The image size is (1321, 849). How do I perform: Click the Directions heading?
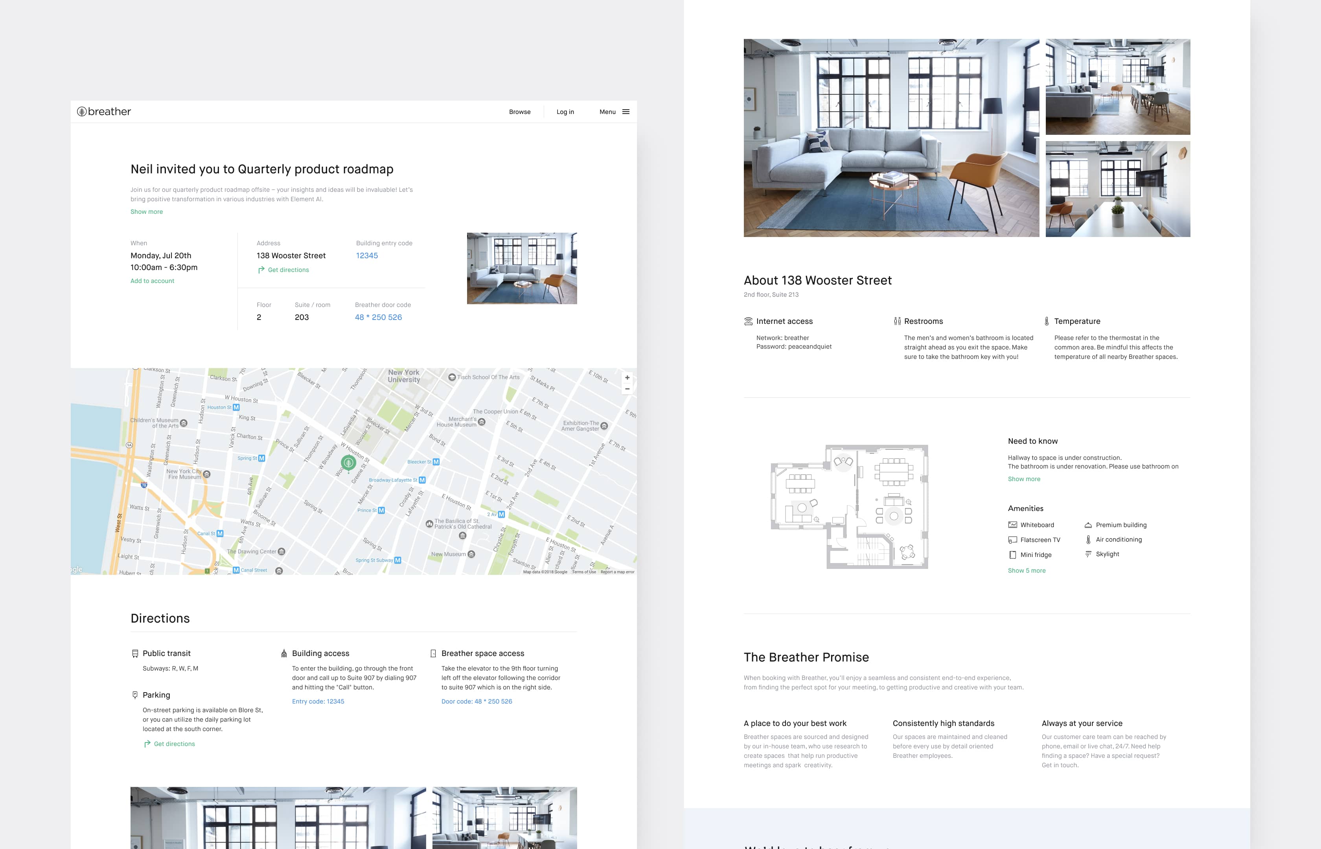pyautogui.click(x=160, y=619)
